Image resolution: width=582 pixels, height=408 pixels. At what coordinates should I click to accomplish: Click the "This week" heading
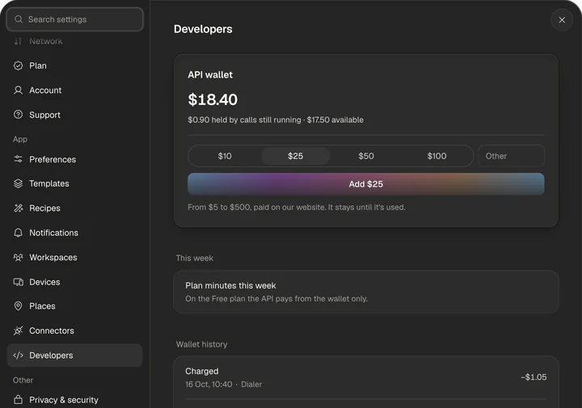(x=195, y=259)
